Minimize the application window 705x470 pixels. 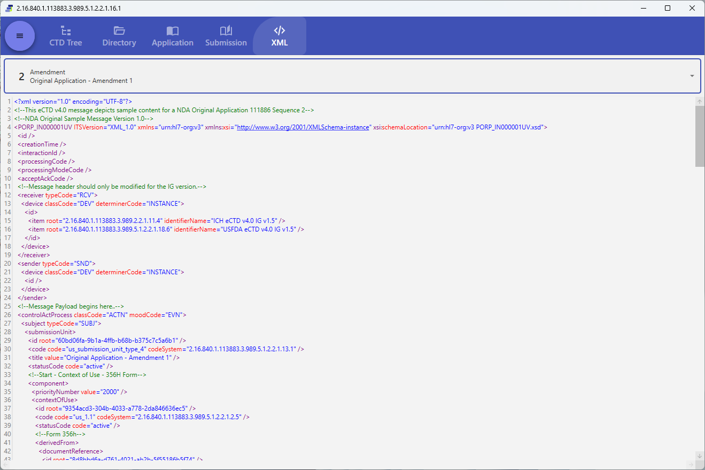coord(643,8)
